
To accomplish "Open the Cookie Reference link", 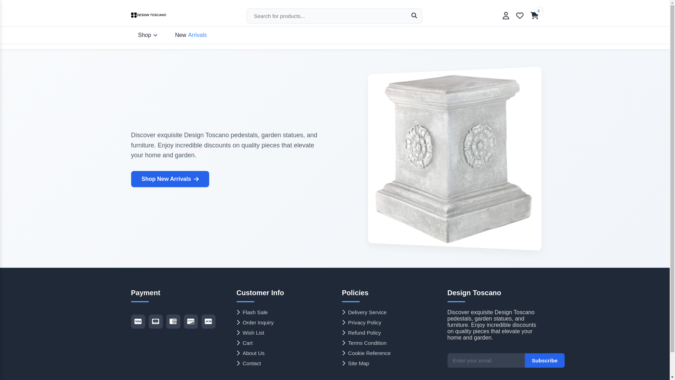I will click(366, 353).
